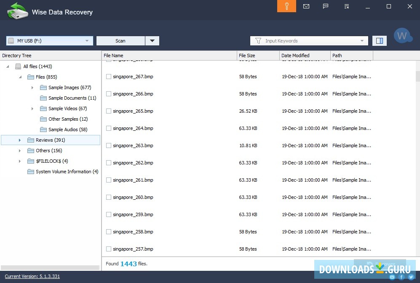
Task: Toggle the preview pane layout icon
Action: pyautogui.click(x=379, y=41)
